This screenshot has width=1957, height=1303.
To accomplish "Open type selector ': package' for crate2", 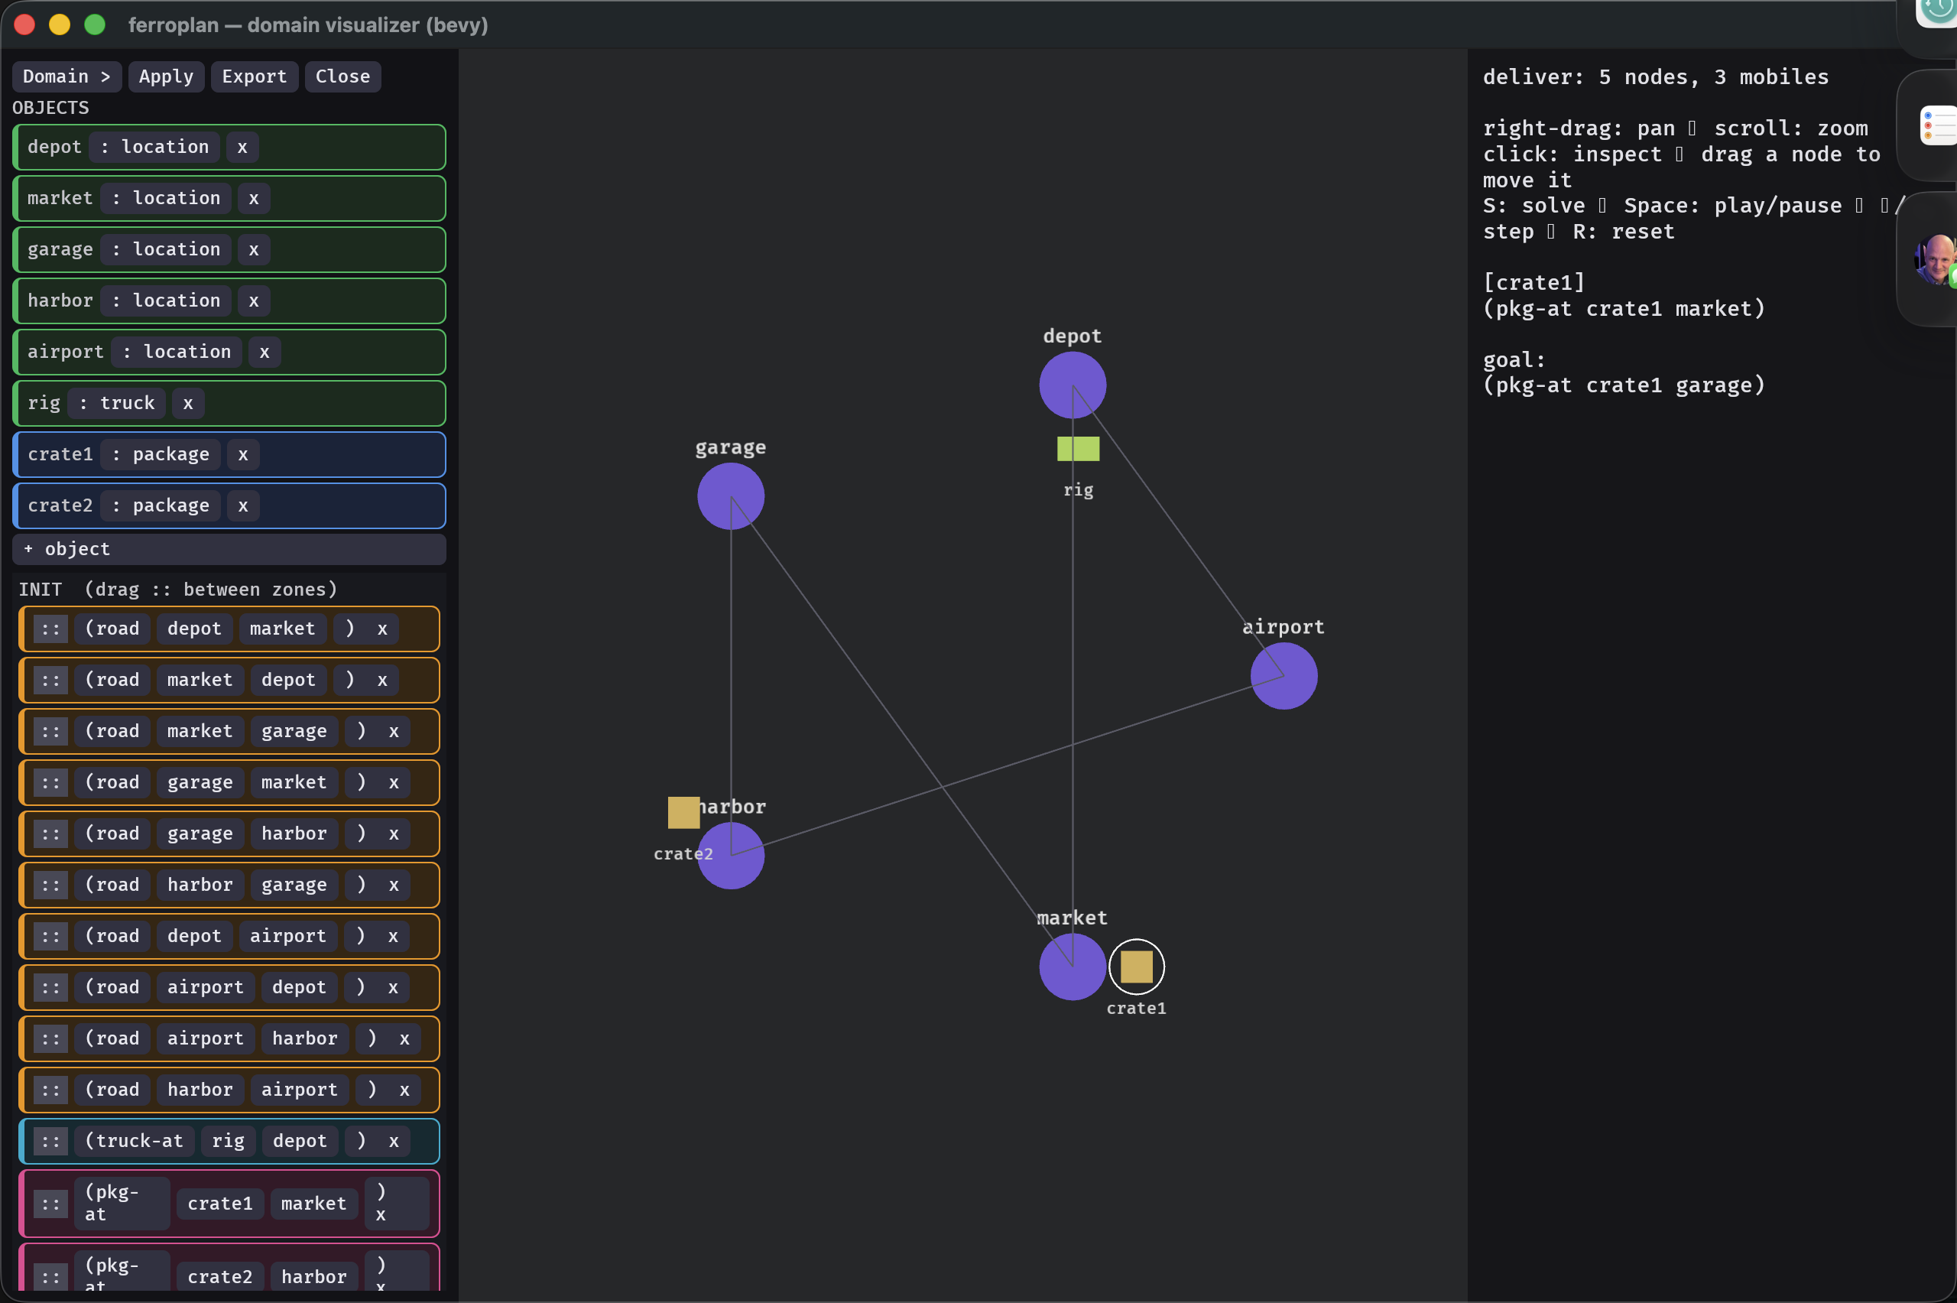I will pyautogui.click(x=161, y=506).
